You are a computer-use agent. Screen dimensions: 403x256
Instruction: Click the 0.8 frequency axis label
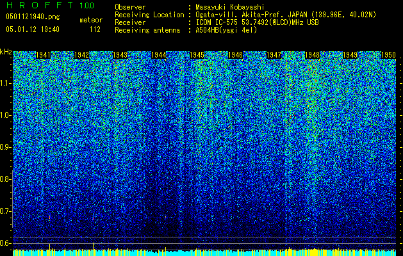[x=5, y=179]
